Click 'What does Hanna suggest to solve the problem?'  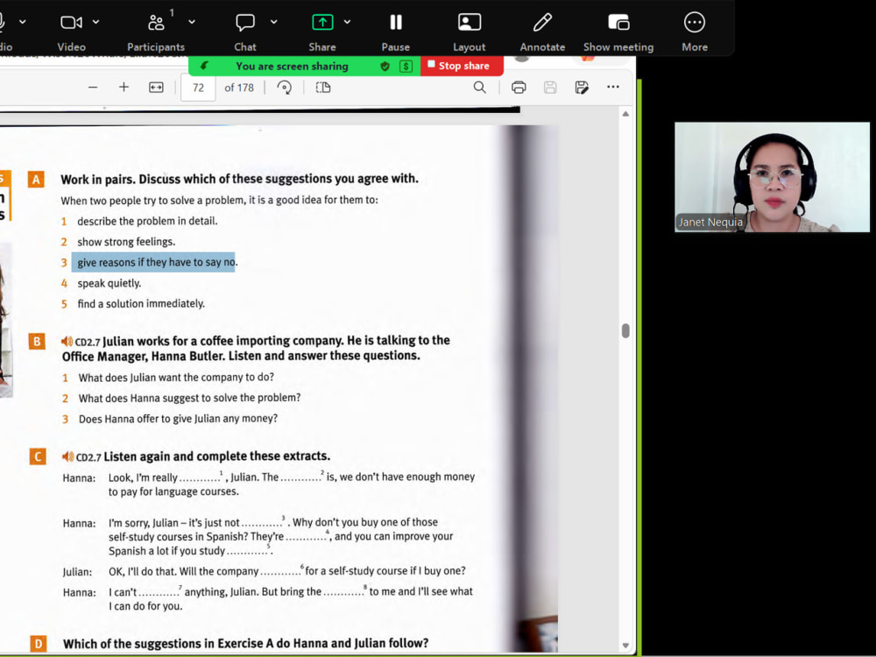(x=189, y=398)
